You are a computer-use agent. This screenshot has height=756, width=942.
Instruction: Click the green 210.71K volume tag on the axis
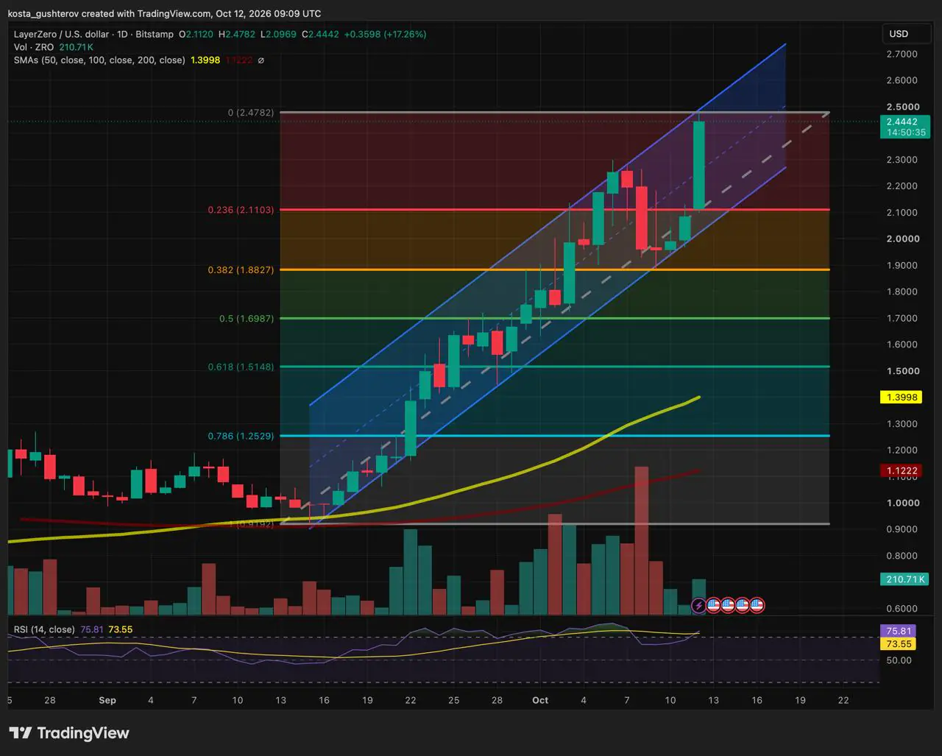[x=904, y=579]
